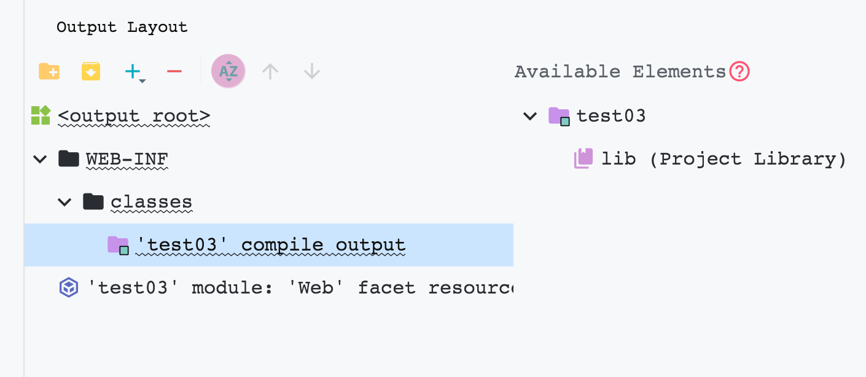Click the Create Directory folder icon

49,72
